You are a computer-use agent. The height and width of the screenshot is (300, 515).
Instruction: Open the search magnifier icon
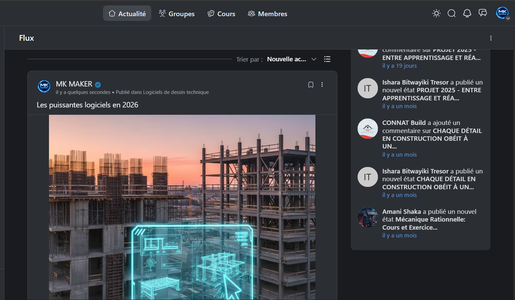point(452,13)
